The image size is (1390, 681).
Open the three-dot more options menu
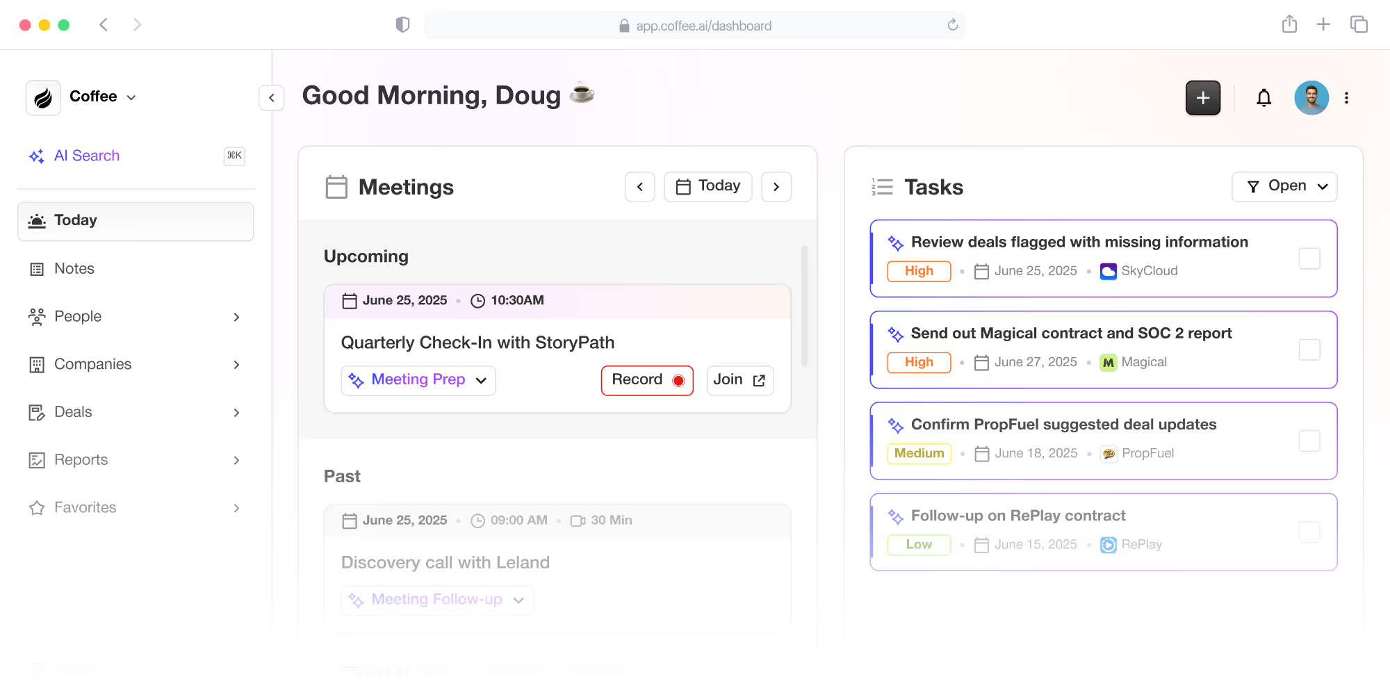[x=1346, y=98]
